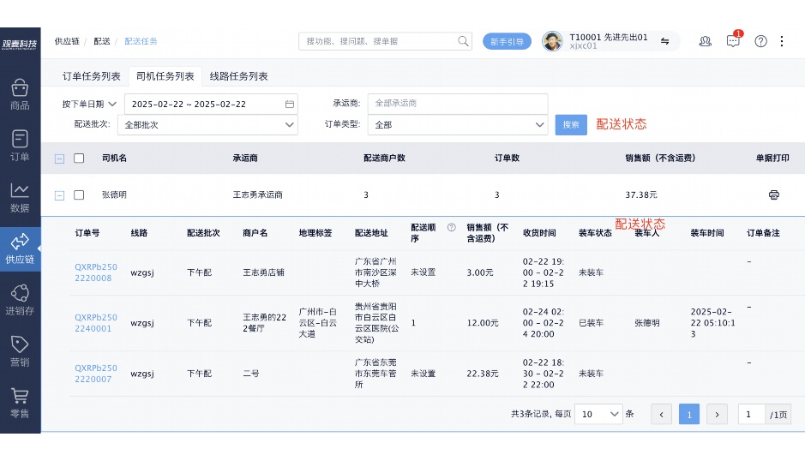Open the message notification icon
The width and height of the screenshot is (805, 461).
(733, 41)
